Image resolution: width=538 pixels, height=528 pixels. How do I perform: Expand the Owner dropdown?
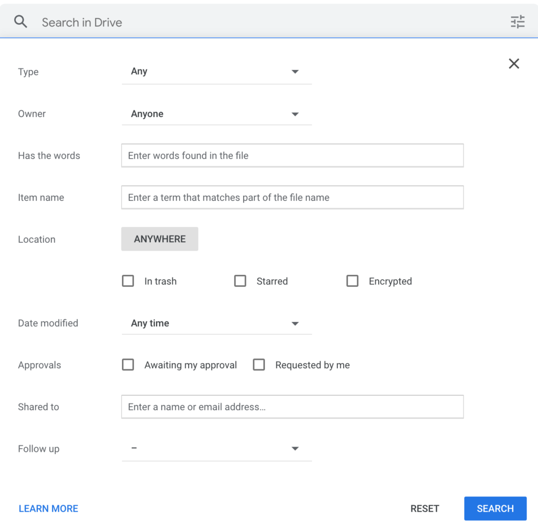pos(216,113)
